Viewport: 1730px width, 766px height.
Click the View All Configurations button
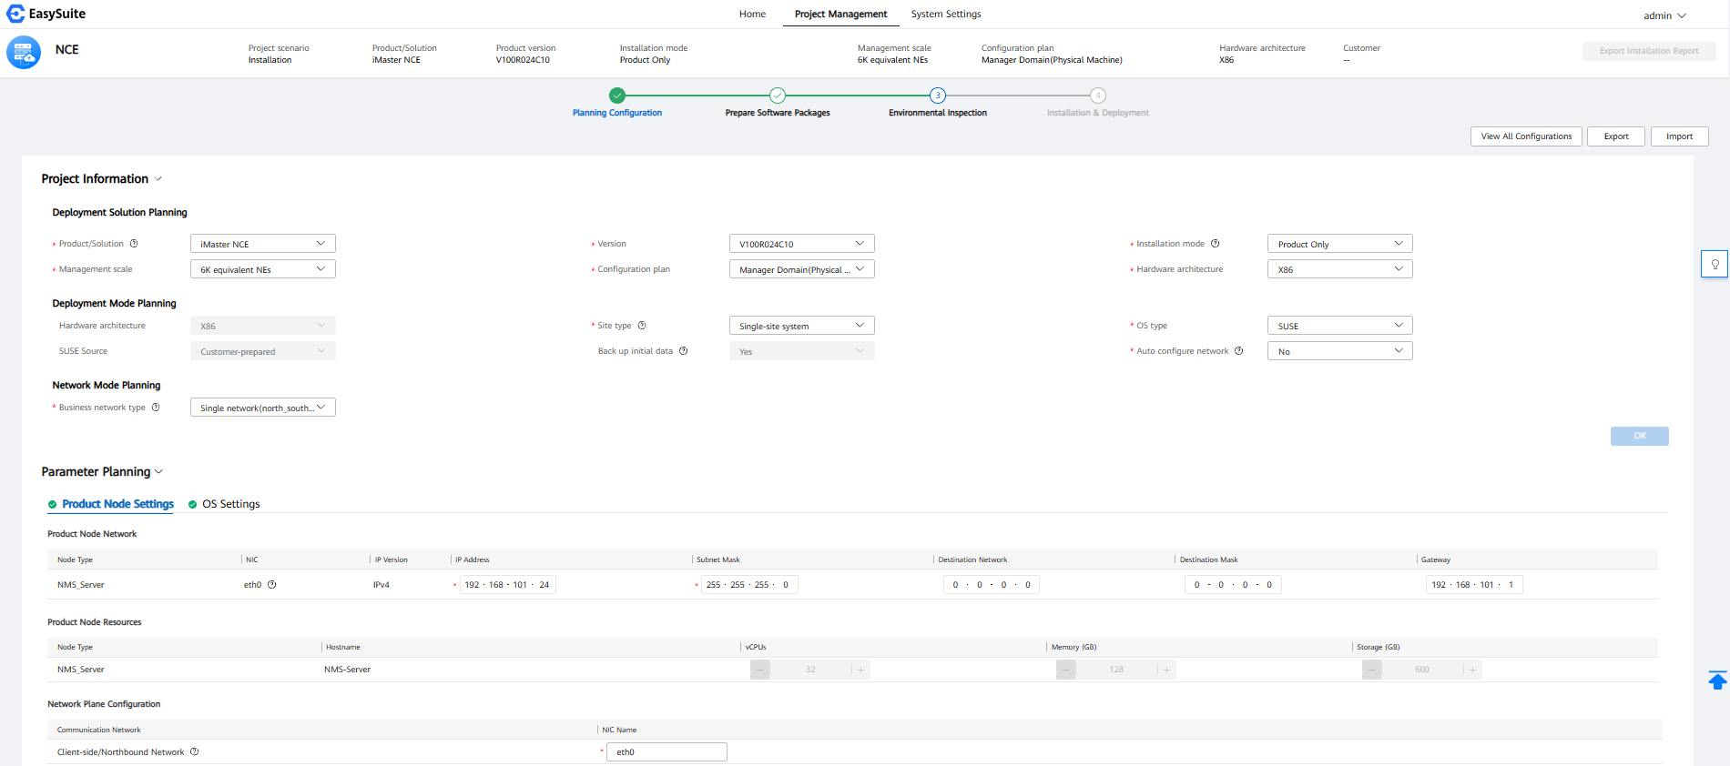(1526, 136)
